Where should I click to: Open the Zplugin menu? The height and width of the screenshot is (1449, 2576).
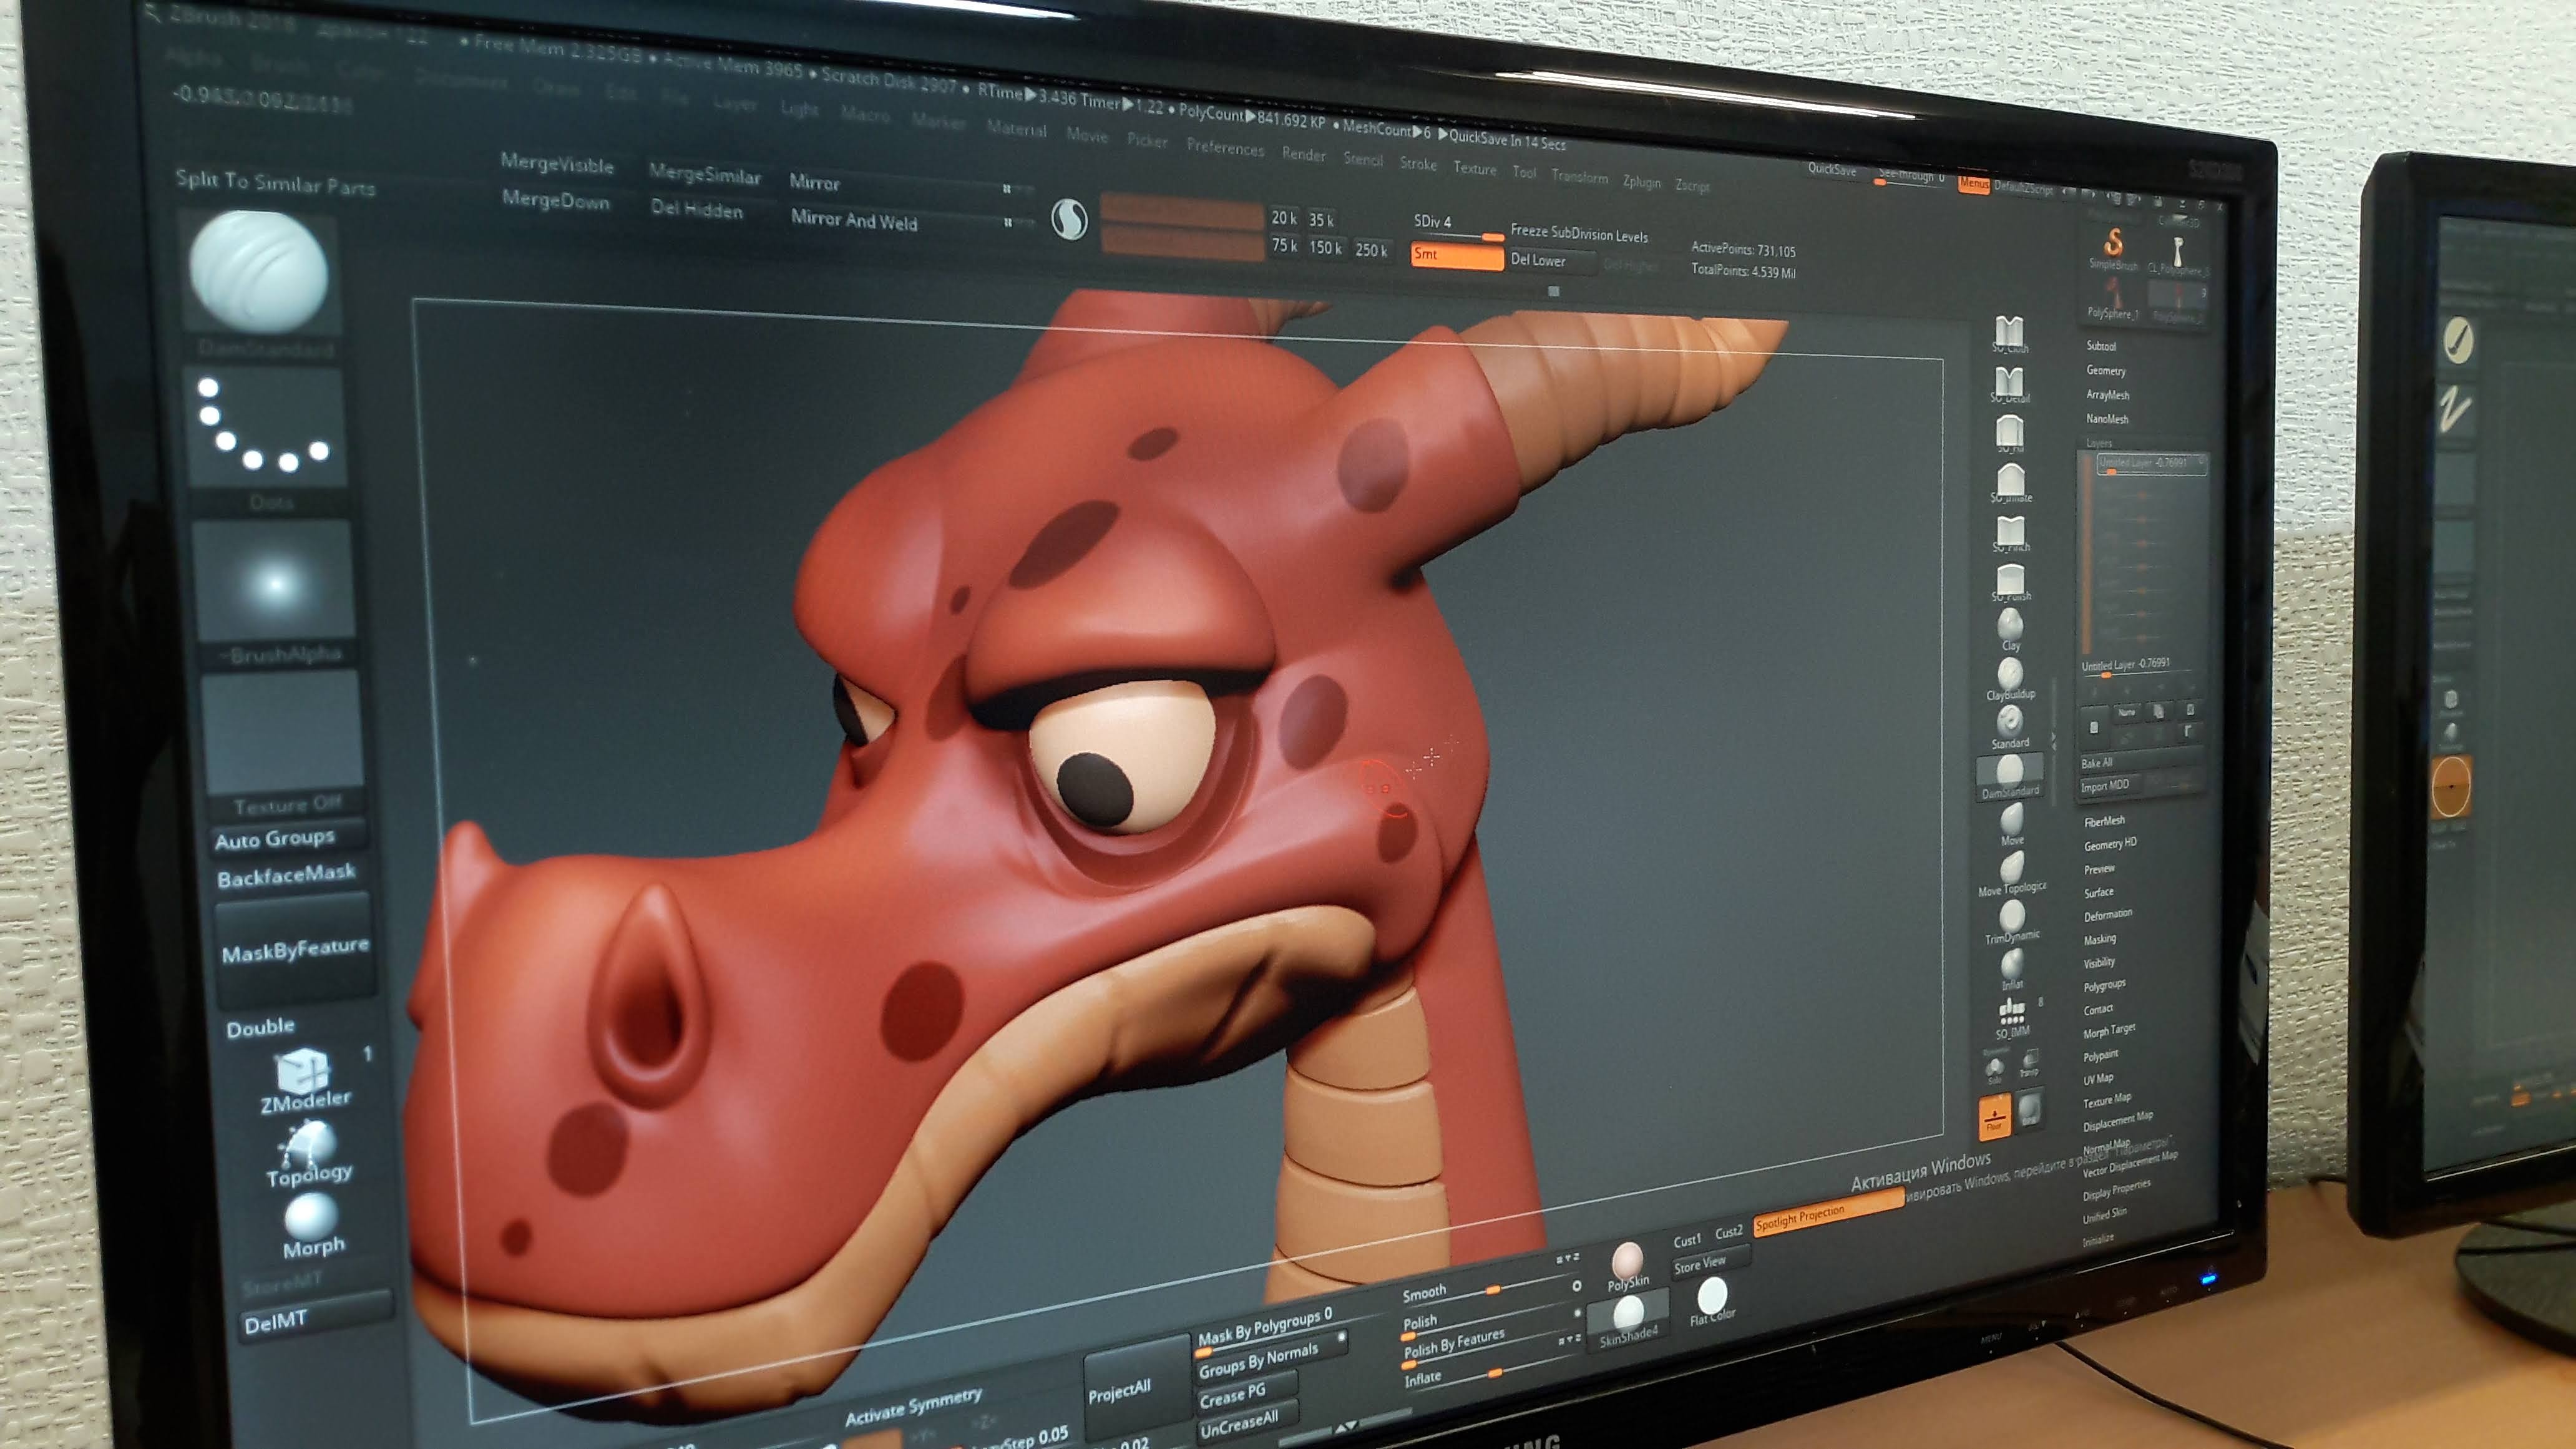click(1641, 181)
